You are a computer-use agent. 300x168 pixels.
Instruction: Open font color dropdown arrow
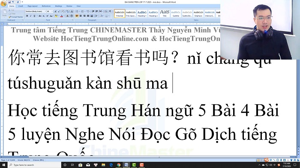pos(64,16)
